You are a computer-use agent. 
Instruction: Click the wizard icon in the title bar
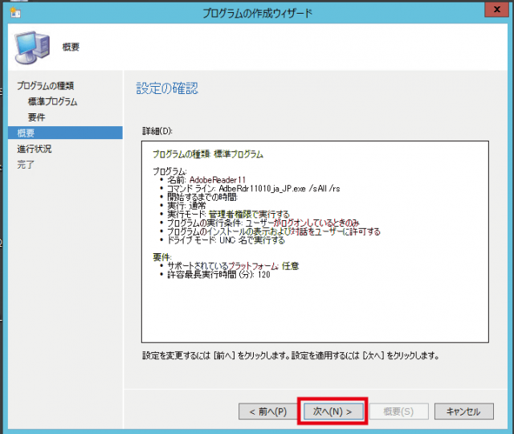pyautogui.click(x=15, y=12)
